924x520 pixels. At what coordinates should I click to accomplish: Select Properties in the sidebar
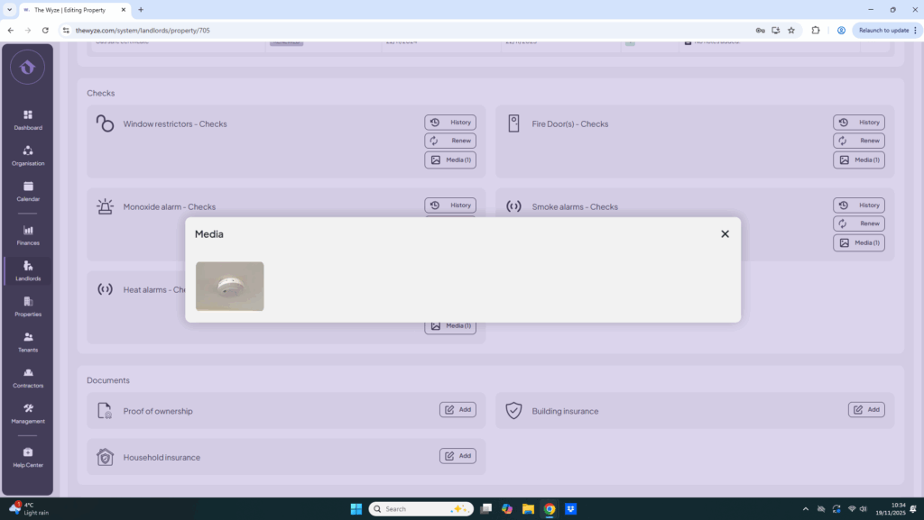[28, 306]
